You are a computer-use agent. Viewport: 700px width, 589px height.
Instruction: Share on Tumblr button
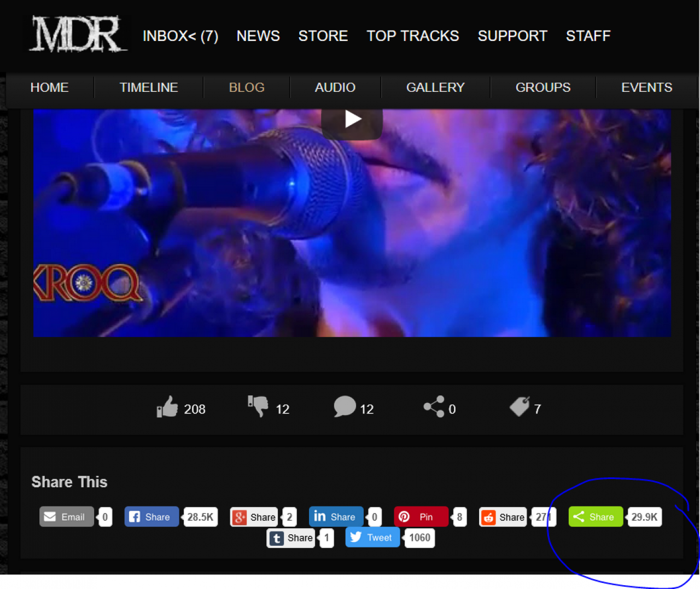coord(291,538)
